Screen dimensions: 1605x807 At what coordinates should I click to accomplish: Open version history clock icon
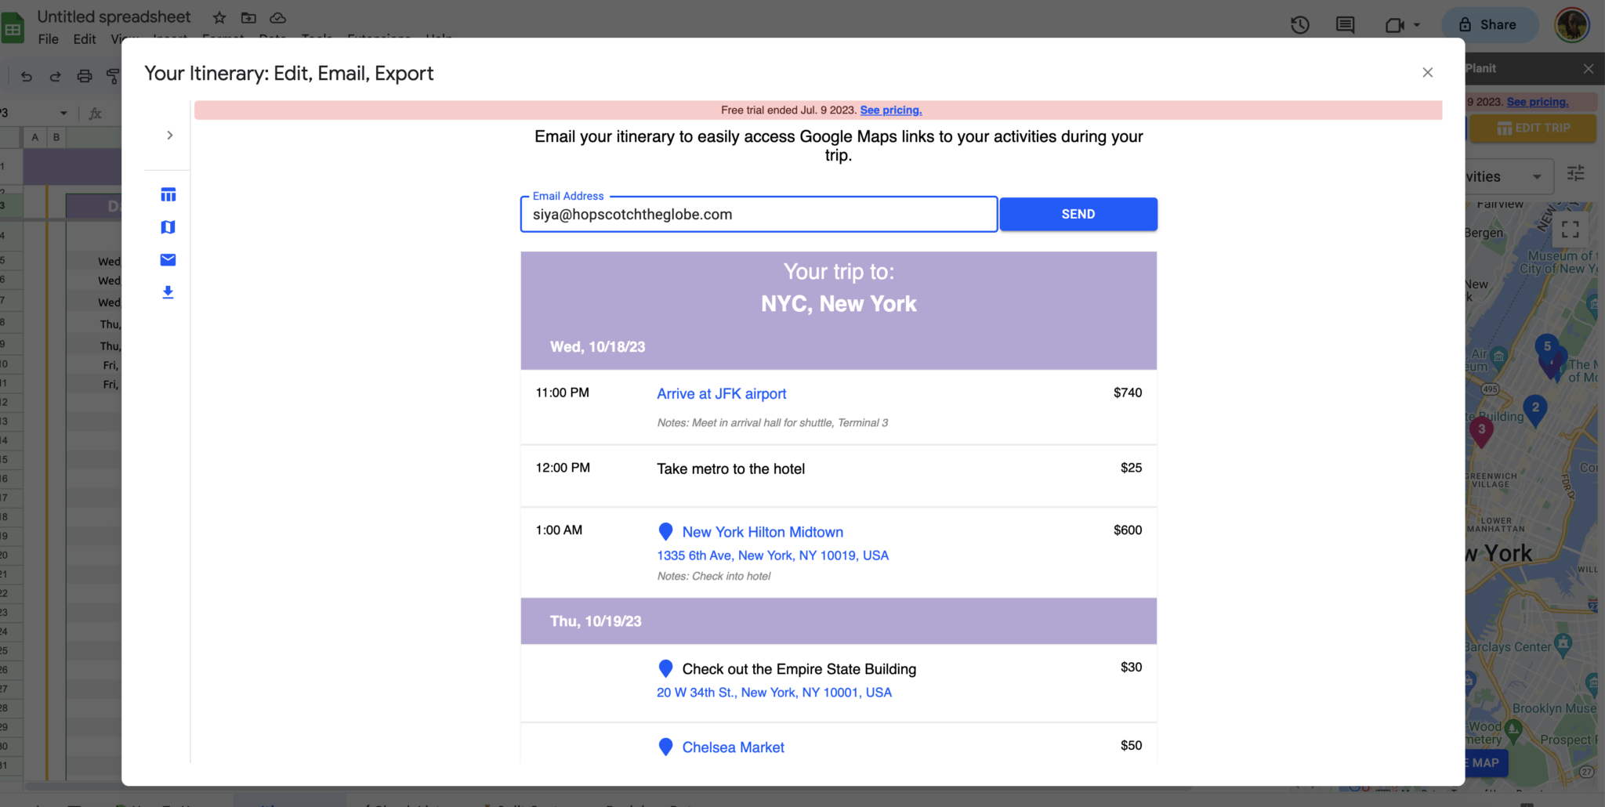(x=1300, y=25)
